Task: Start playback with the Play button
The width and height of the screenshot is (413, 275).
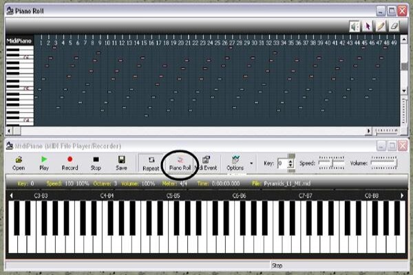Action: coord(44,163)
